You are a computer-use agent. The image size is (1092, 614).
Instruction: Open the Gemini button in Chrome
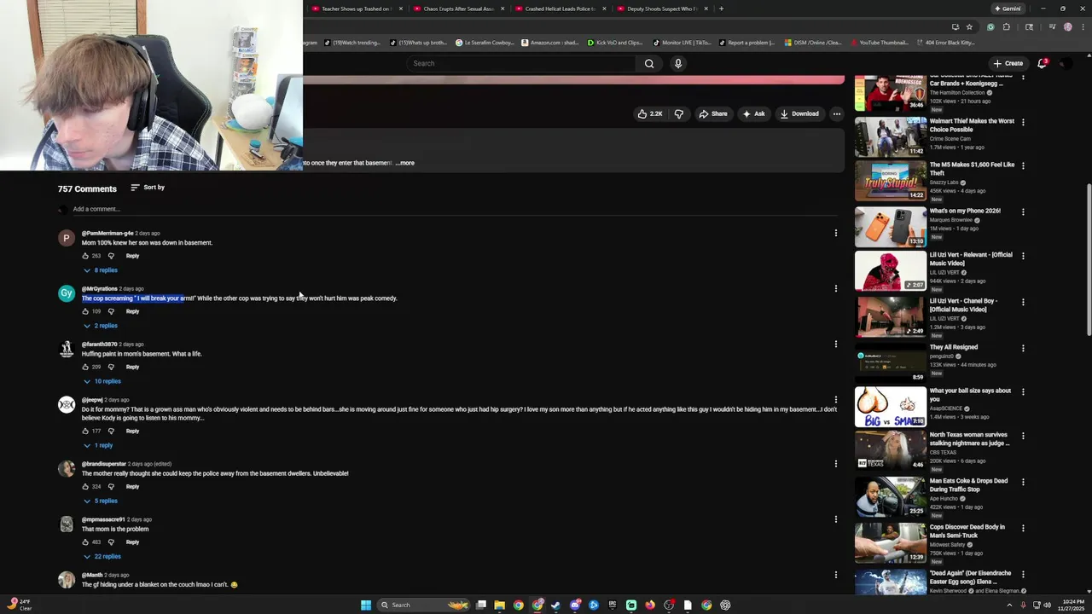click(x=1008, y=9)
